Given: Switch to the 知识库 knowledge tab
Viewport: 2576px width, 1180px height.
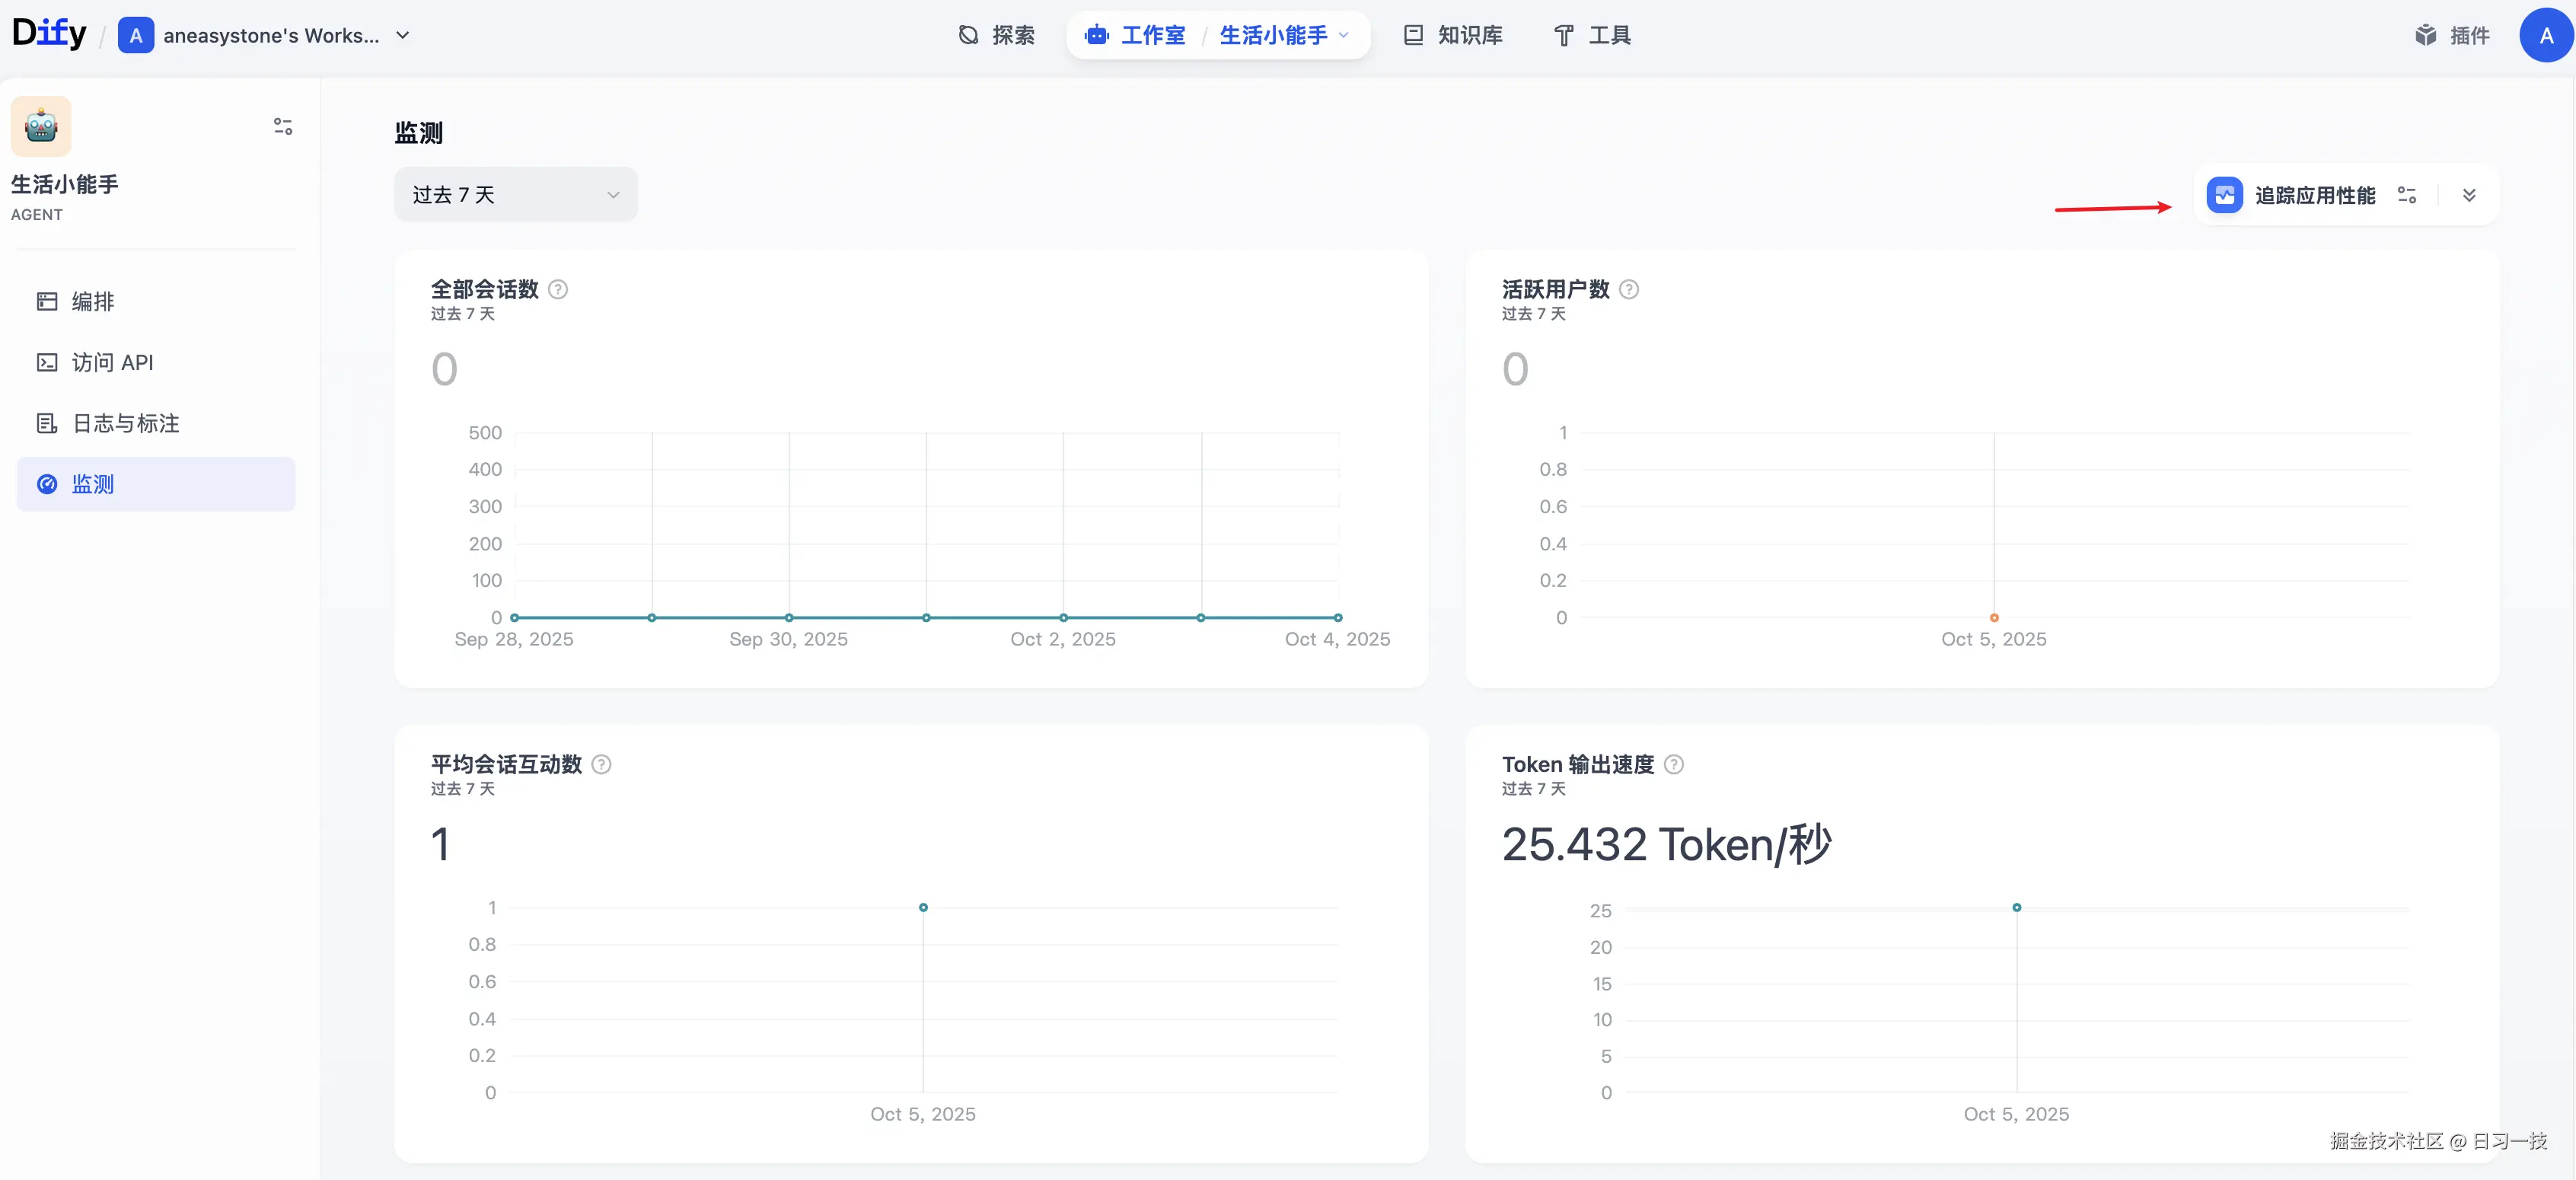Looking at the screenshot, I should click(1453, 35).
